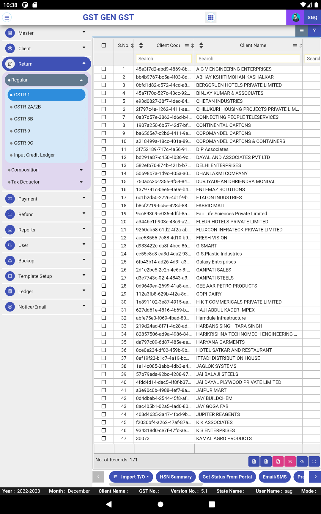
Task: Expand the Composition submenu arrow
Action: [x=81, y=170]
